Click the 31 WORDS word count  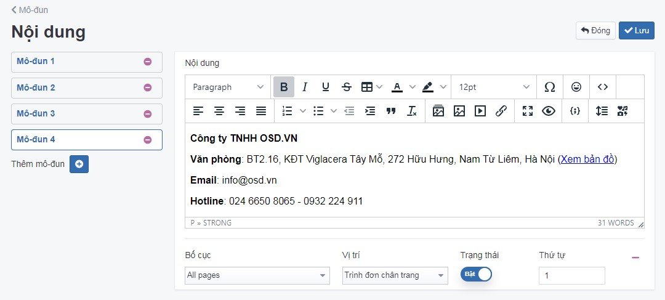(616, 223)
